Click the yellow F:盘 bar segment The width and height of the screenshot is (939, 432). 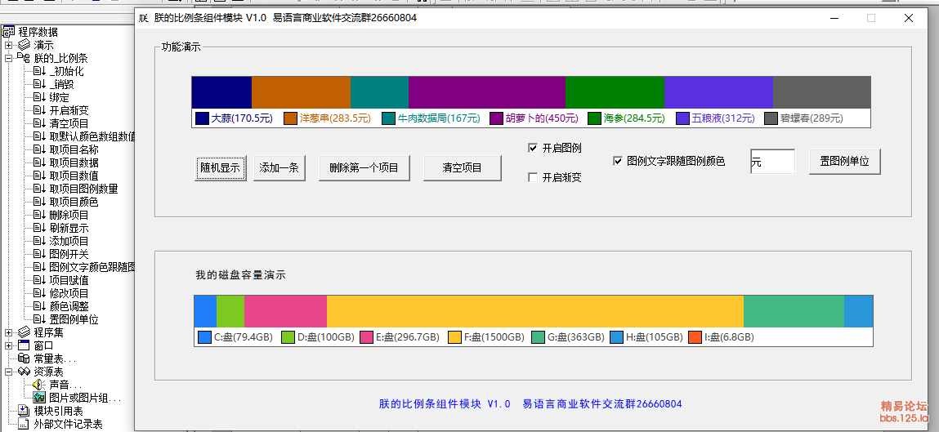point(534,311)
